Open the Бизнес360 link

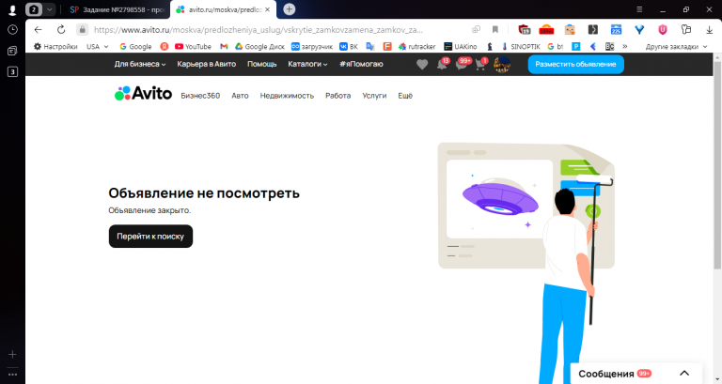[200, 96]
